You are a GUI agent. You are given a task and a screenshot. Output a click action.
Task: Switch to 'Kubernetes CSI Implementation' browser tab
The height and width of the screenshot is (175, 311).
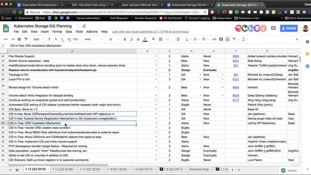[x=40, y=5]
